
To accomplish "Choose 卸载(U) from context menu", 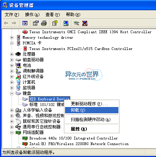I will pyautogui.click(x=92, y=110).
